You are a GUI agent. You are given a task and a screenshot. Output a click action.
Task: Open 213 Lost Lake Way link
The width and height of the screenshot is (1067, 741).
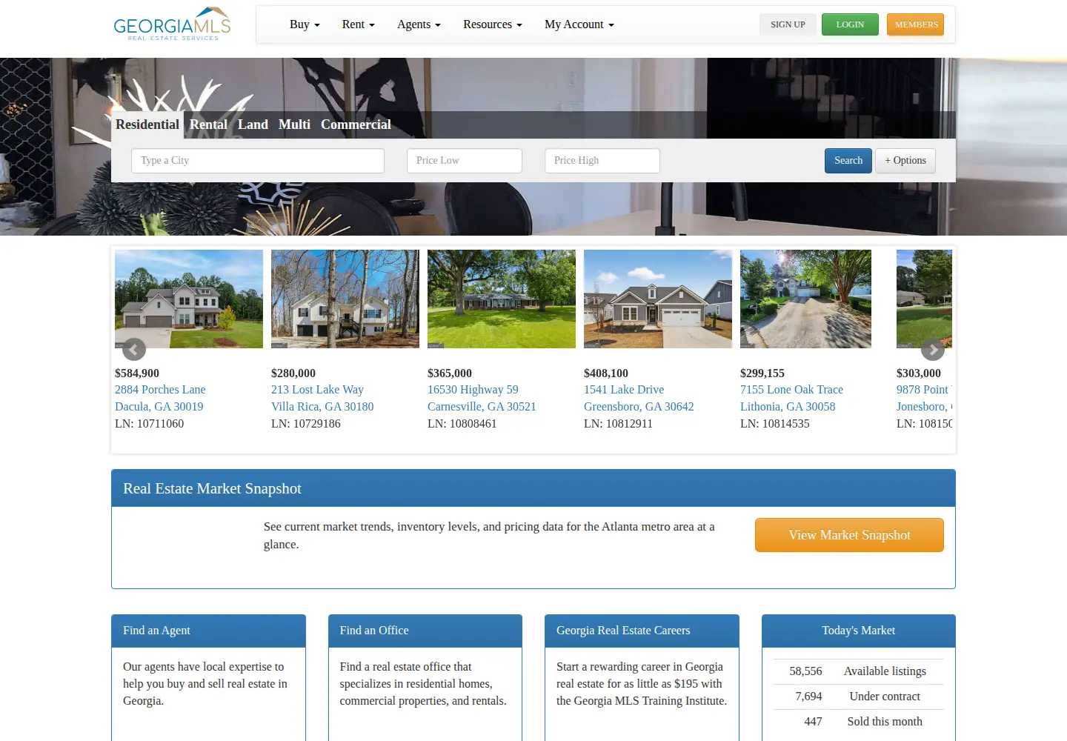317,390
